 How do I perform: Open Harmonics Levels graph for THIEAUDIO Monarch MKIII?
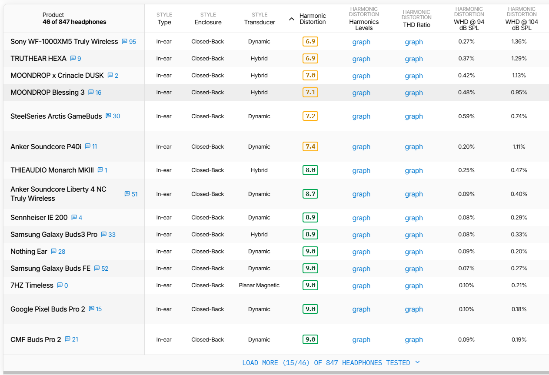[x=361, y=171]
